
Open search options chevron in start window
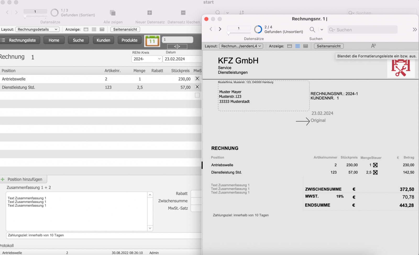227,13
